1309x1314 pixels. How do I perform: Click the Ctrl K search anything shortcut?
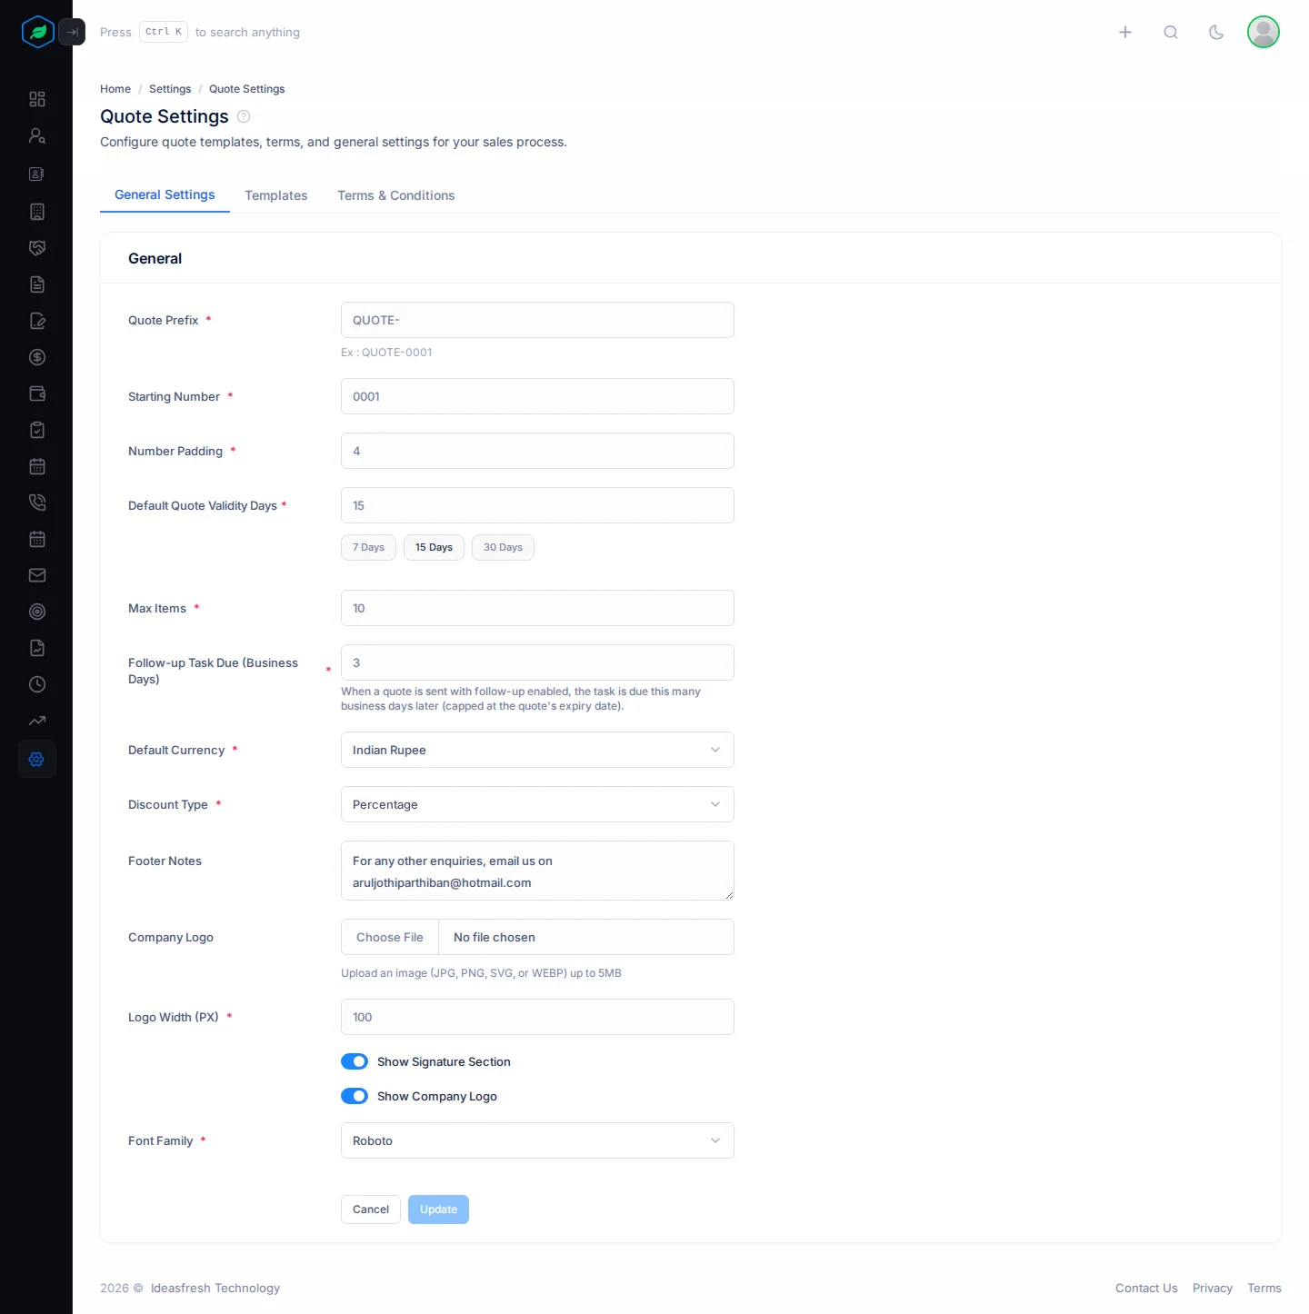[200, 32]
